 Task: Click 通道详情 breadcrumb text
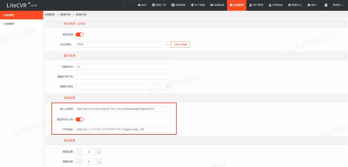81,14
